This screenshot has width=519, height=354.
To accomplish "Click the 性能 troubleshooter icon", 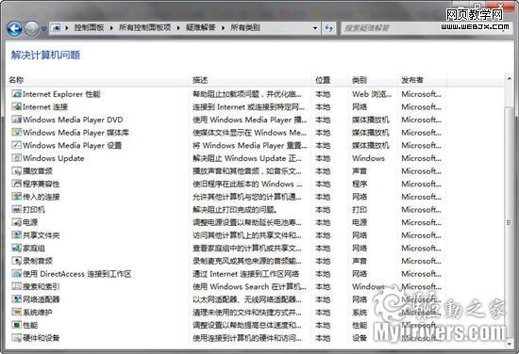I will 17,325.
